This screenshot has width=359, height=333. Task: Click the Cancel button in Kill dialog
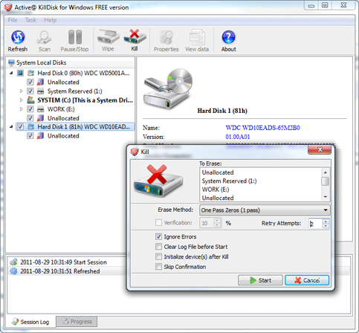(307, 280)
